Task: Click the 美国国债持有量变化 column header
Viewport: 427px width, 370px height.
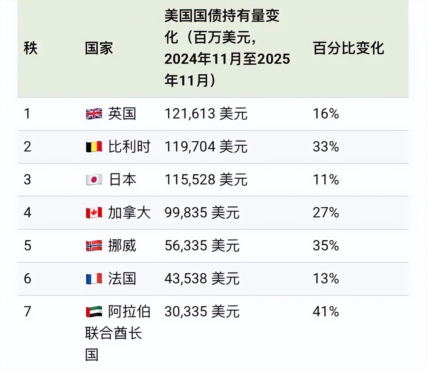Action: 227,48
